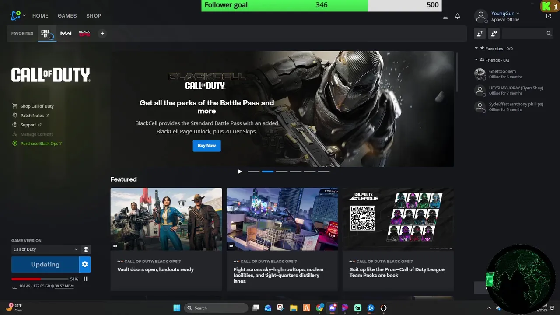The width and height of the screenshot is (560, 315).
Task: Select the Call of Duty favorites tab
Action: click(47, 34)
